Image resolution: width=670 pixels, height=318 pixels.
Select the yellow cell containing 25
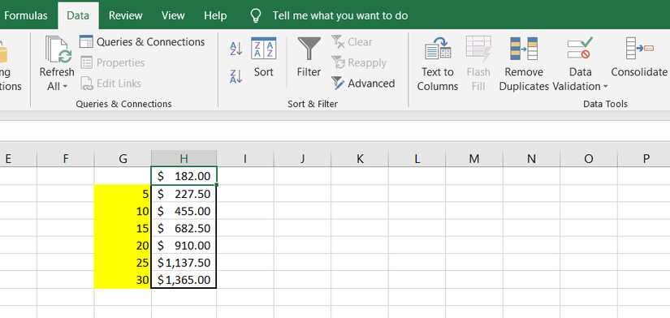123,262
